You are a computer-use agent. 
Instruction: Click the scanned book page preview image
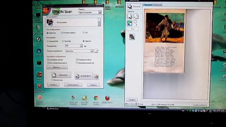[165, 41]
